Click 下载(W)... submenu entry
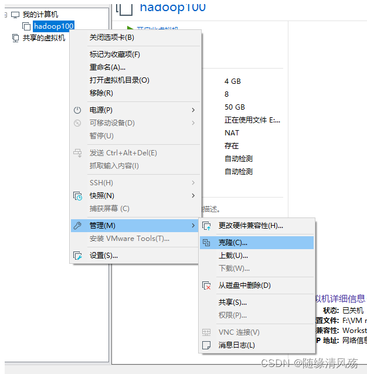The width and height of the screenshot is (367, 374). pos(257,268)
